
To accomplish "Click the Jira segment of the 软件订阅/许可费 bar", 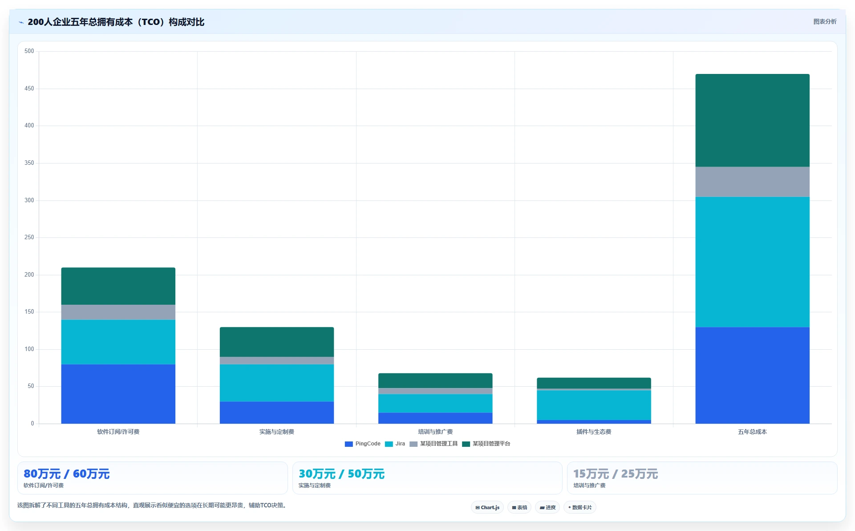I will pos(118,342).
